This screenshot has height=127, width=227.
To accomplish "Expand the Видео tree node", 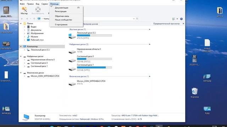I will (x=24, y=27).
